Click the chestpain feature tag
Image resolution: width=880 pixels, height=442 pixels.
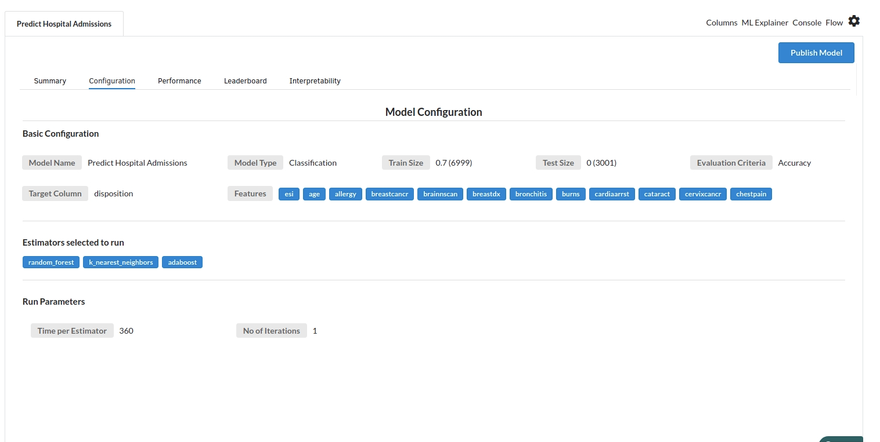751,194
